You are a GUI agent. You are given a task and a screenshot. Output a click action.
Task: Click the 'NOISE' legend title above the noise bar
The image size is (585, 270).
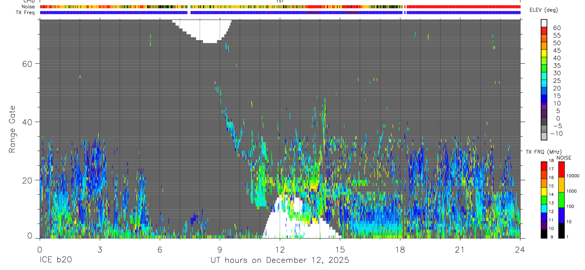pos(564,158)
